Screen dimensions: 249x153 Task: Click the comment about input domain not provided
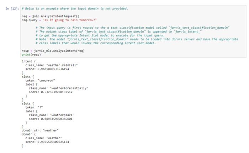(75, 8)
